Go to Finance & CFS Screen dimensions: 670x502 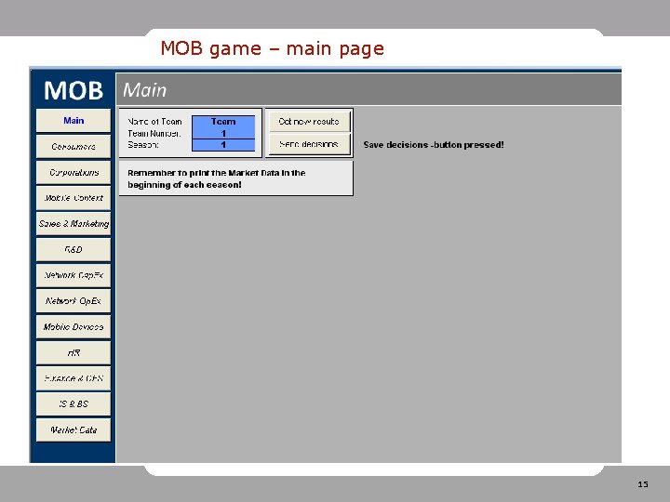pyautogui.click(x=74, y=377)
